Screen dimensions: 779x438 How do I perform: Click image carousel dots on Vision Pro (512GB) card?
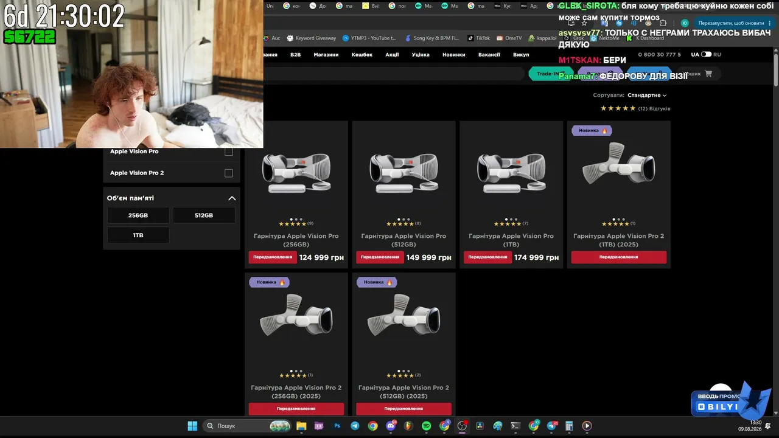(403, 219)
